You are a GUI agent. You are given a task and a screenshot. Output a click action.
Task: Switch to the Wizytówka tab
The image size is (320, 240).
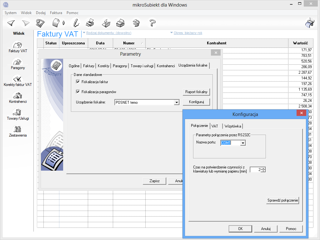[233, 126]
